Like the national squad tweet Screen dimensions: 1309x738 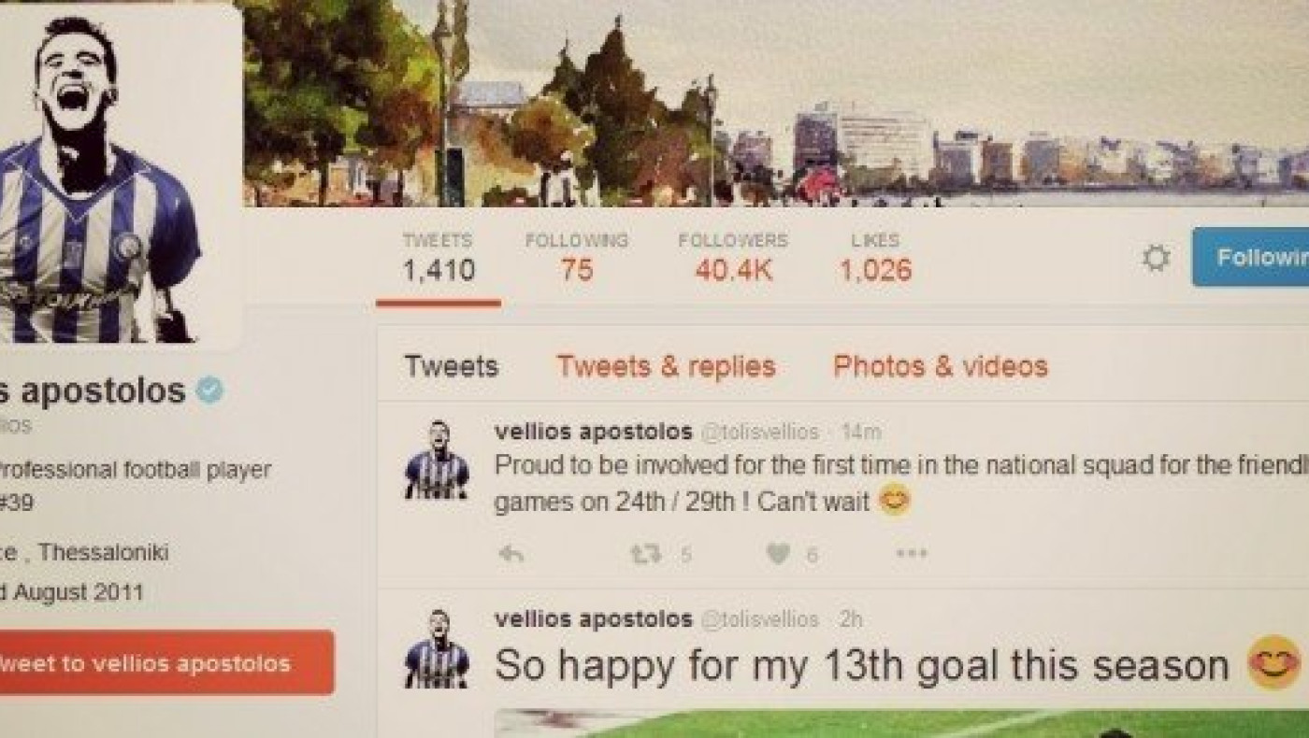pos(778,554)
